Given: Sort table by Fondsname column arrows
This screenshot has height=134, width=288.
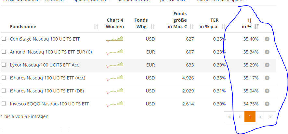Looking at the screenshot, I should click(96, 27).
